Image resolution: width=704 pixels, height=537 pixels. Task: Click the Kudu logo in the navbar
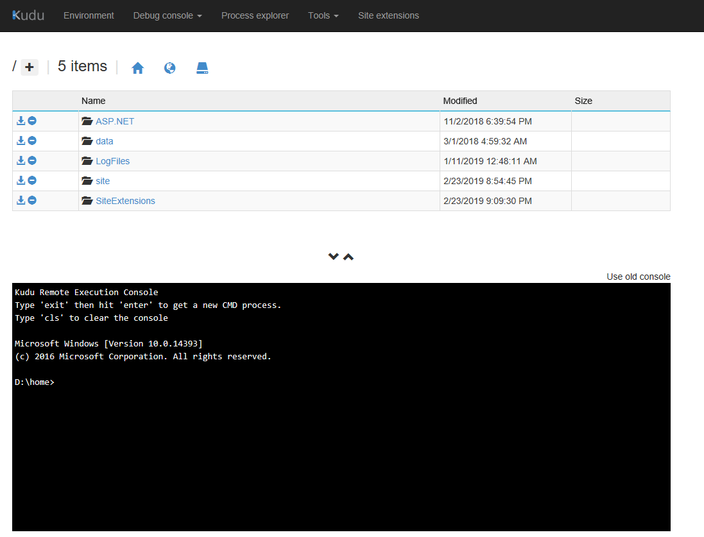tap(28, 15)
